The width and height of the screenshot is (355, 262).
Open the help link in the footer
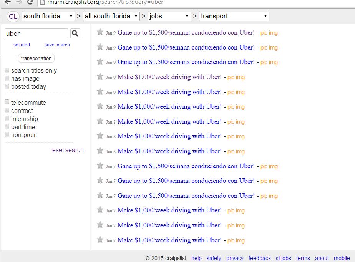pos(196,258)
